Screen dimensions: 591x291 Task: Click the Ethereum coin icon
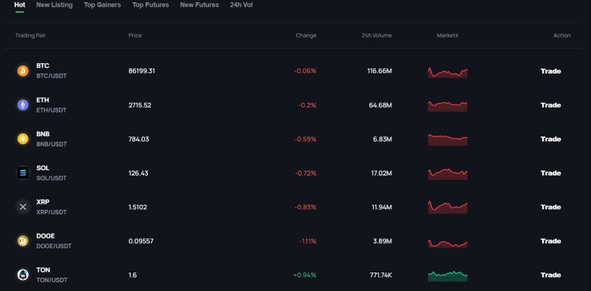tap(23, 105)
